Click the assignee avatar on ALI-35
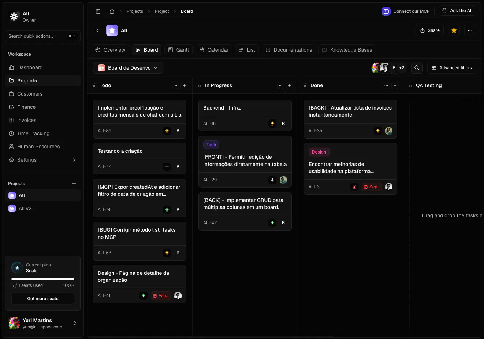This screenshot has width=484, height=339. click(x=389, y=131)
